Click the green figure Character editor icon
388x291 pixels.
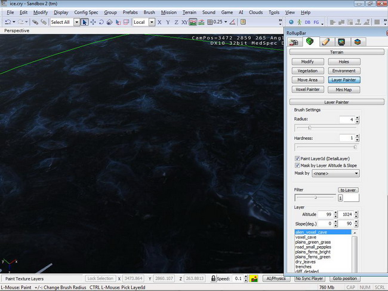[x=300, y=22]
